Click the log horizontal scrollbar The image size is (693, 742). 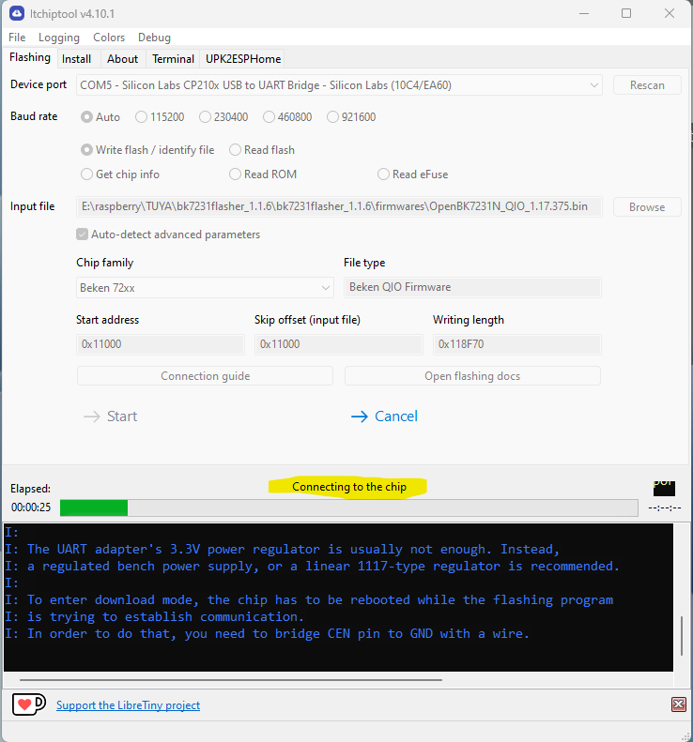231,679
